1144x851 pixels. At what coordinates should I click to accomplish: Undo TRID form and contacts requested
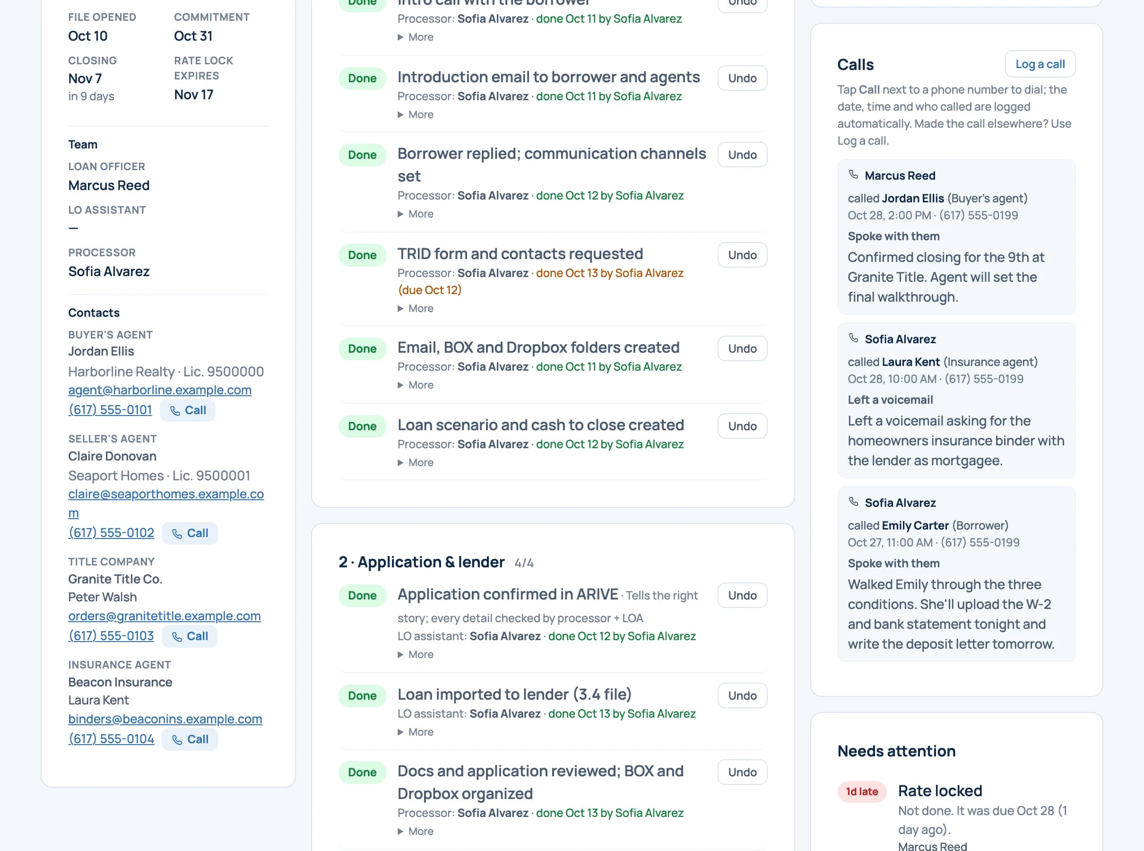(x=742, y=255)
